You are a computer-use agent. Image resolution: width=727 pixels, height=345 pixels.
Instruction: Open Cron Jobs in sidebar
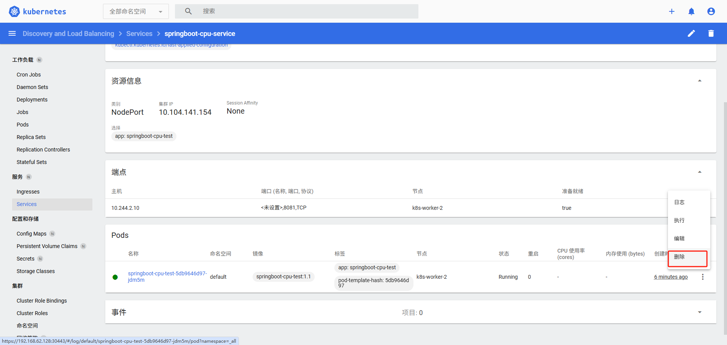click(x=29, y=75)
